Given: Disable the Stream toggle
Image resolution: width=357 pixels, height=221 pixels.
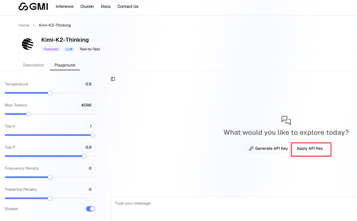Looking at the screenshot, I should pos(90,209).
